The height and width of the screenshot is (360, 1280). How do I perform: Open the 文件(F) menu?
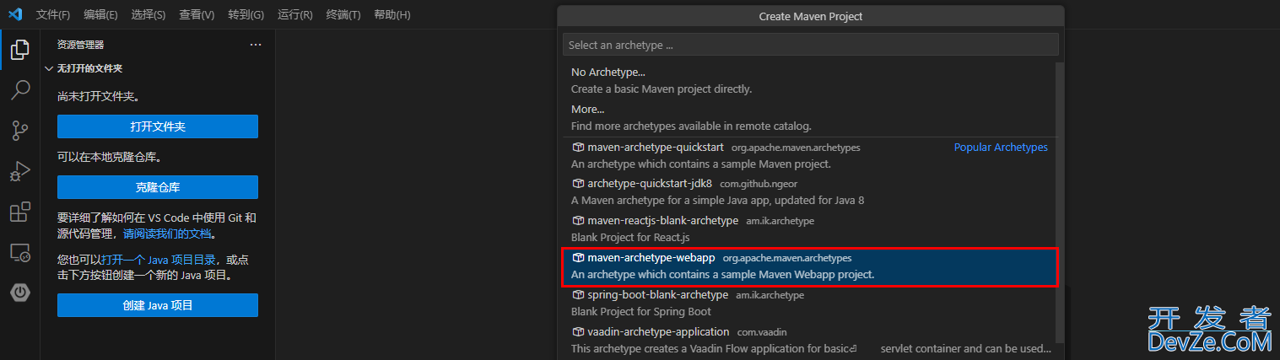click(53, 15)
